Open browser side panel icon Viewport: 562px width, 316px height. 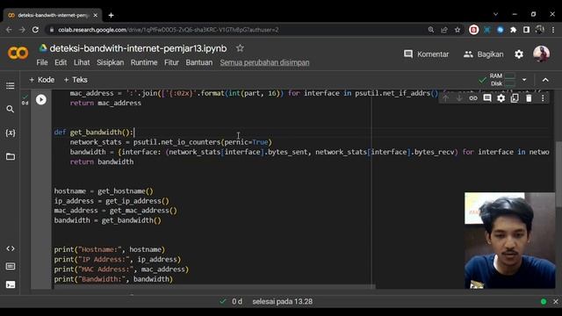[526, 30]
